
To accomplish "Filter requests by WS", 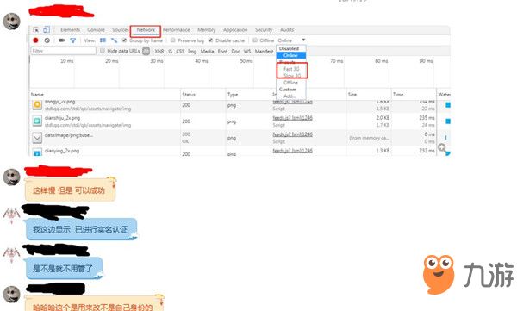I will point(247,51).
